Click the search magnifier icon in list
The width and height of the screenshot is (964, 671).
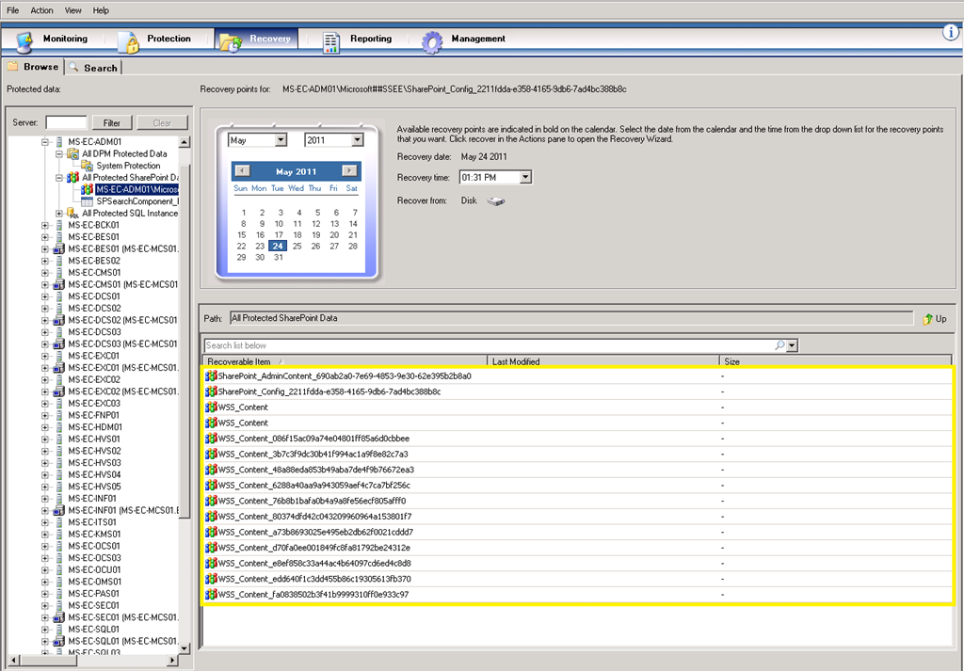pyautogui.click(x=779, y=345)
